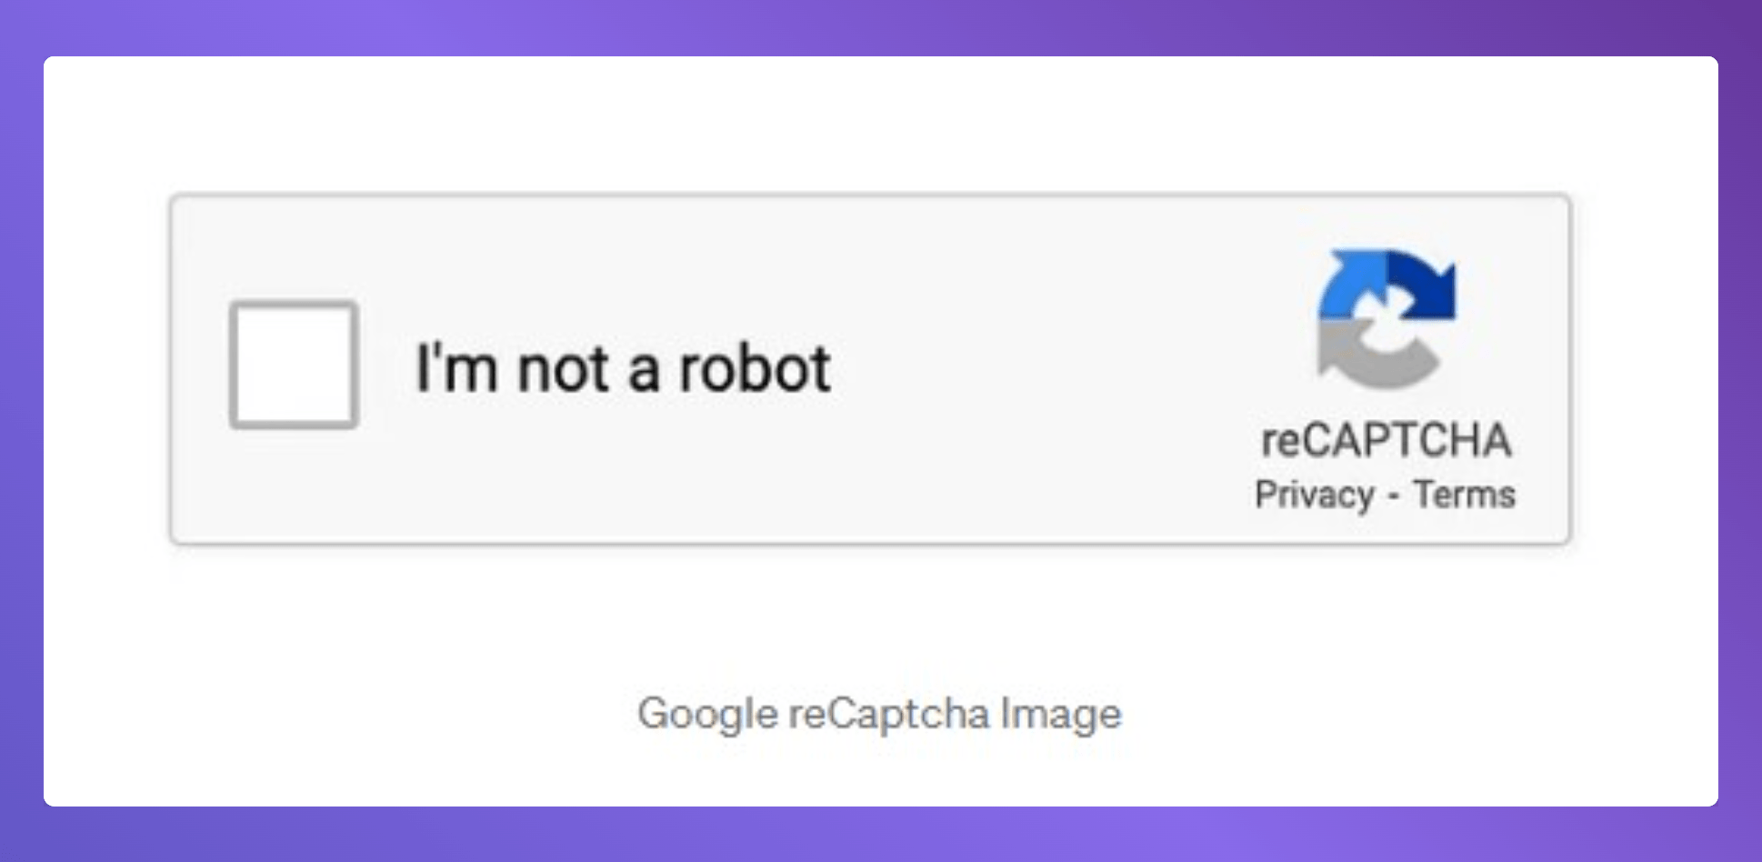Click the Google reCaptcha Image caption
This screenshot has height=862, width=1762.
[x=880, y=715]
